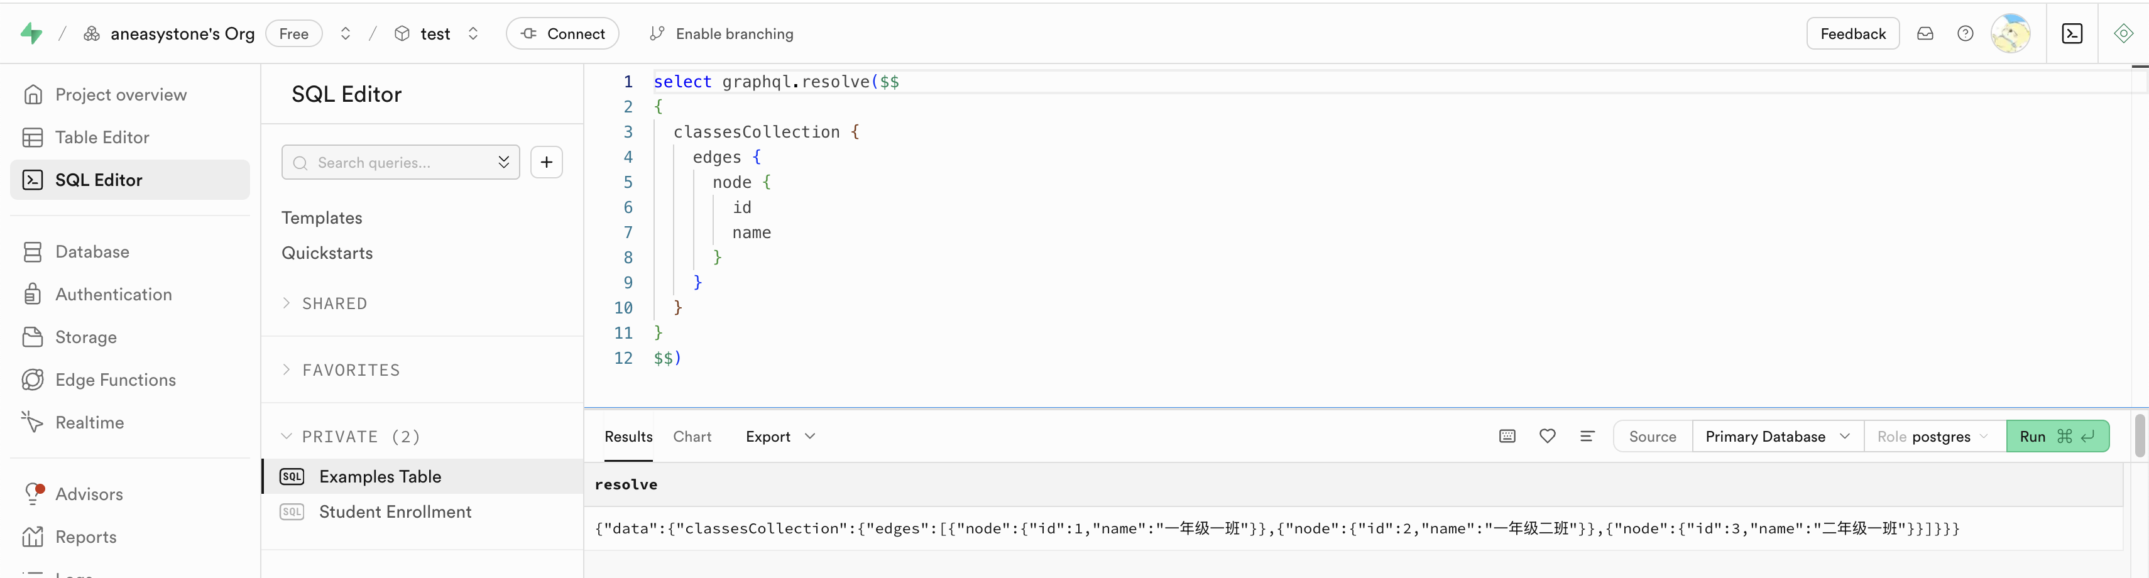
Task: Open the notifications inbox icon
Action: pyautogui.click(x=1925, y=33)
